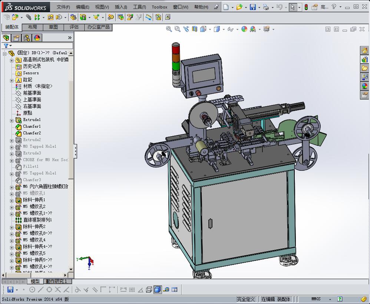Image resolution: width=370 pixels, height=304 pixels.
Task: Open the ConfigurationManager tab icon
Action: (26, 37)
